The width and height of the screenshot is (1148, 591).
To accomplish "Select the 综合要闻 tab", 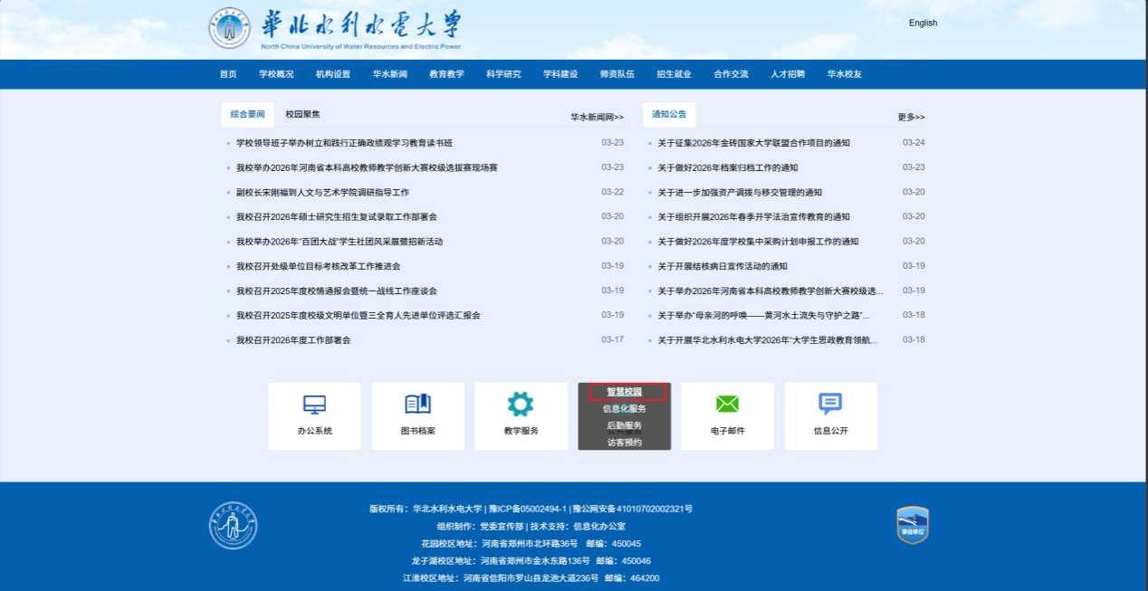I will tap(247, 115).
